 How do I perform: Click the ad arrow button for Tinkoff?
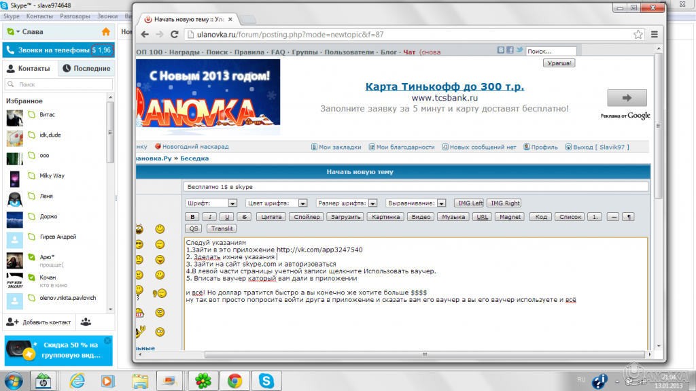627,98
